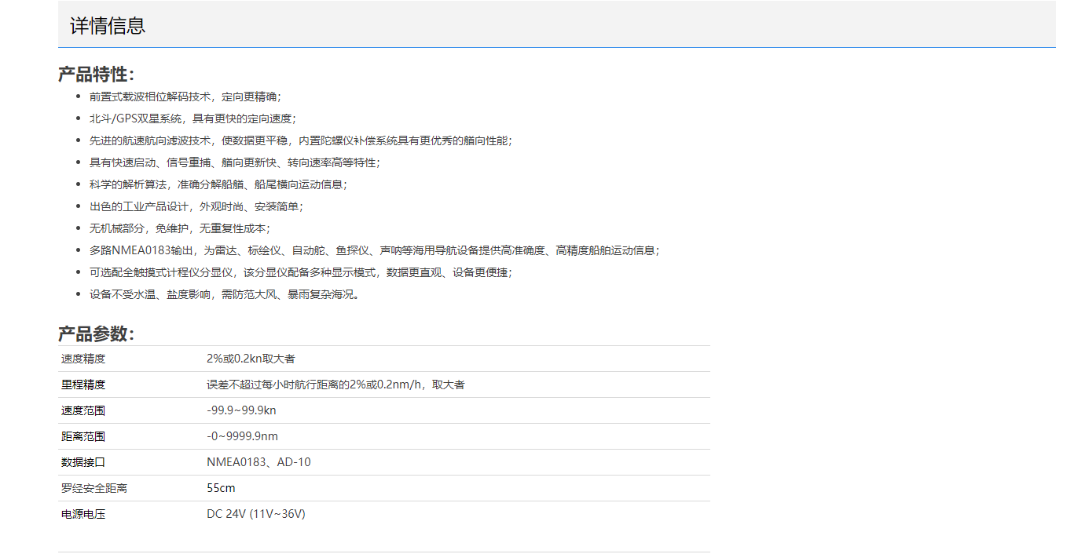
Task: Click the 距离范围 table label
Action: (83, 436)
